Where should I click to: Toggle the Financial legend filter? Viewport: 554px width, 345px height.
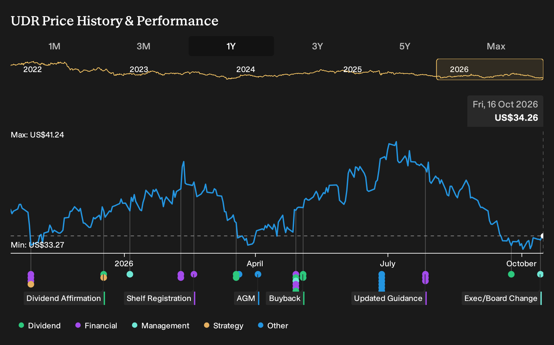tap(96, 326)
